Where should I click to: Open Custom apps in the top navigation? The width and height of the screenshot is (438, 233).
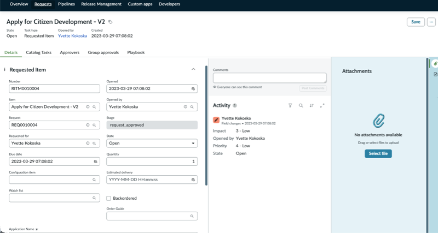click(140, 4)
